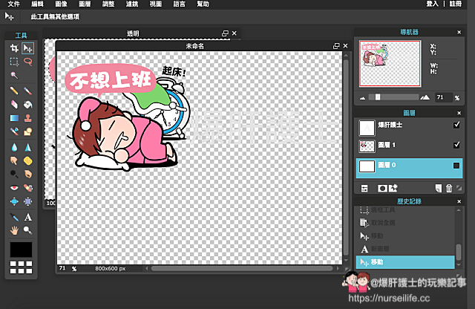The image size is (475, 309).
Task: Select the Paint Bucket tool
Action: coord(28,105)
